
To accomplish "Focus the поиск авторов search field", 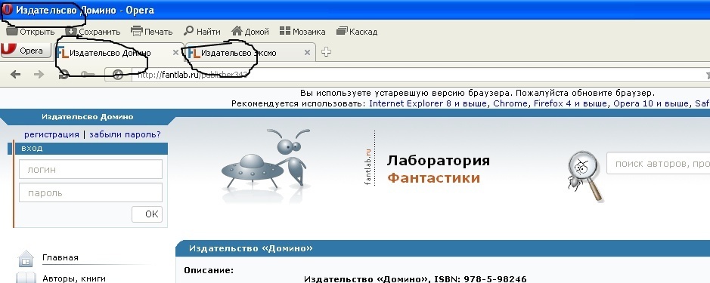I will point(659,163).
